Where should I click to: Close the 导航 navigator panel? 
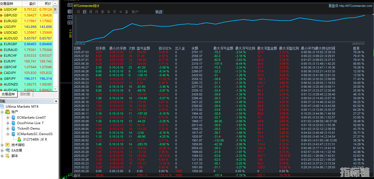(56, 101)
